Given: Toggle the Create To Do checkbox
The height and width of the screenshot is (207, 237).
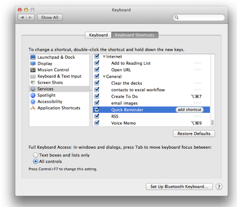Looking at the screenshot, I should 97,96.
